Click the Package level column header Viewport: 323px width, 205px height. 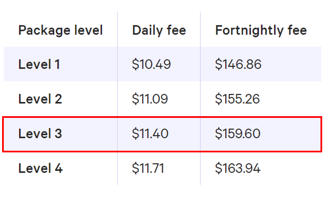(60, 30)
